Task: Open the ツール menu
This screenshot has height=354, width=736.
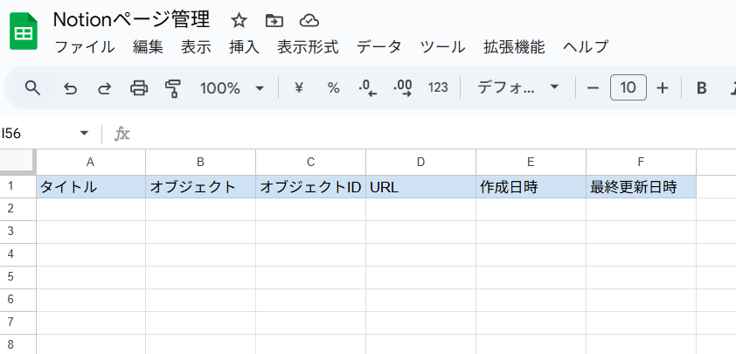Action: tap(442, 47)
